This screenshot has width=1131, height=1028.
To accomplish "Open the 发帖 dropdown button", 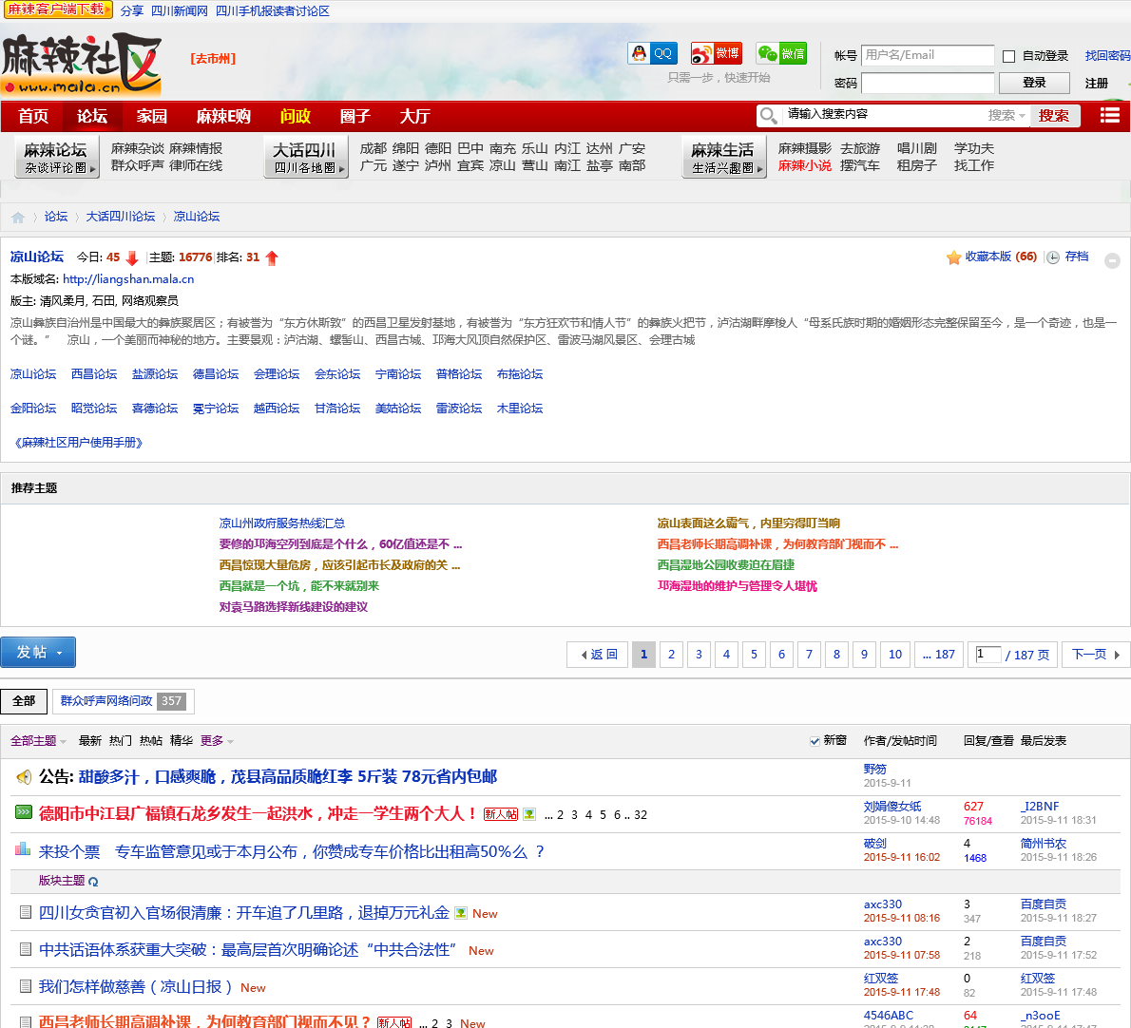I will [38, 653].
